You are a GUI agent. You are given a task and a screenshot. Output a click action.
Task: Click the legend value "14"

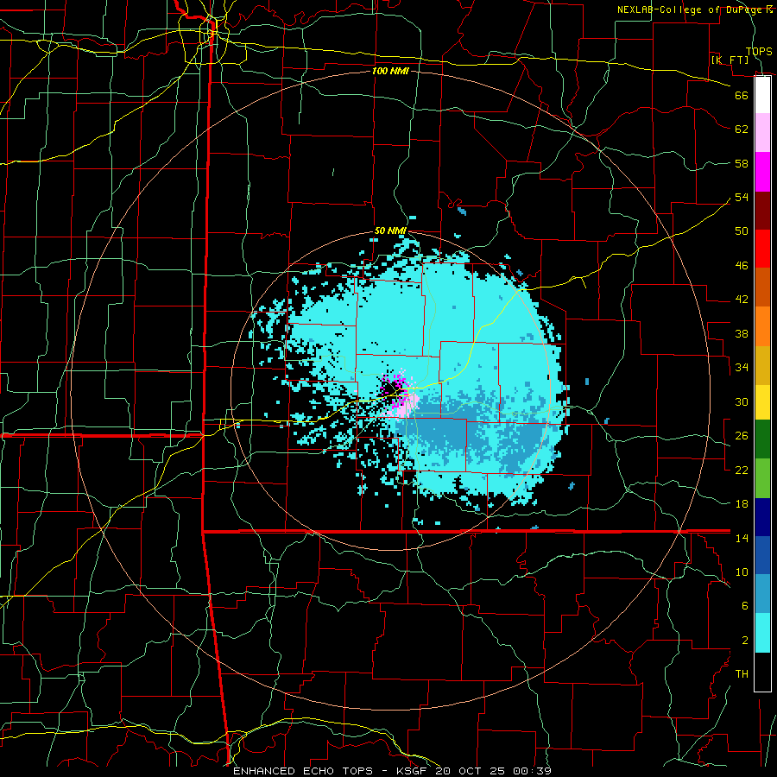point(742,538)
